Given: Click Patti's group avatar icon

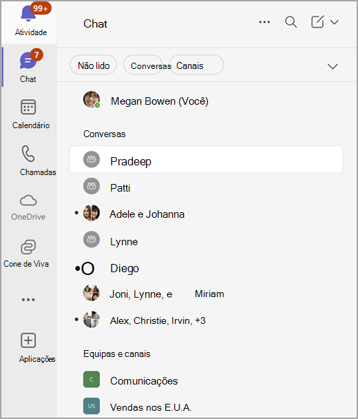Looking at the screenshot, I should tap(92, 186).
